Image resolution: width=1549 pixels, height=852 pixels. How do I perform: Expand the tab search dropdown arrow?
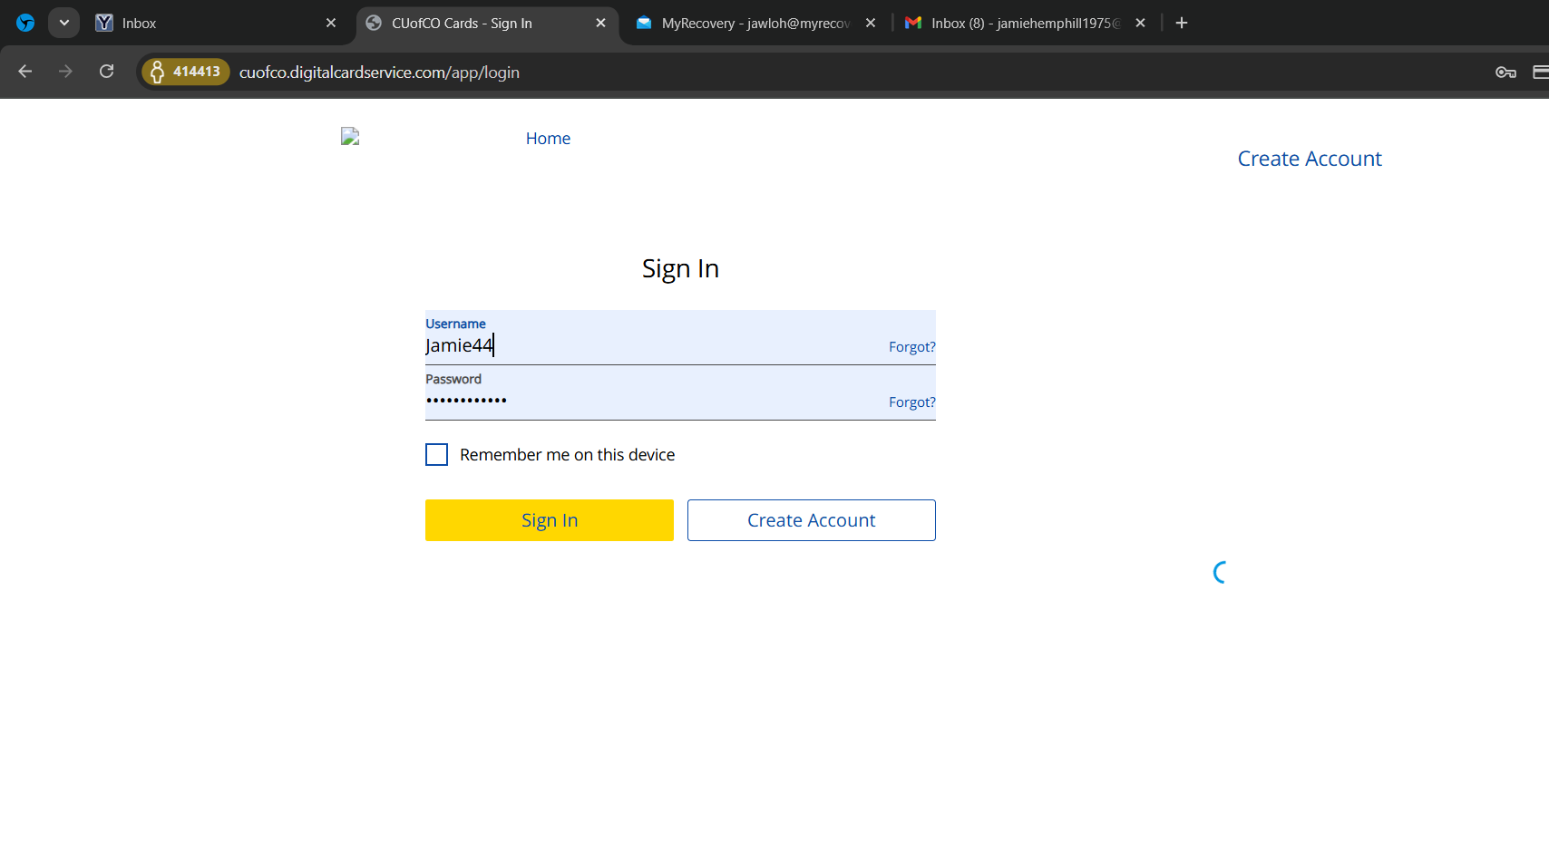63,23
